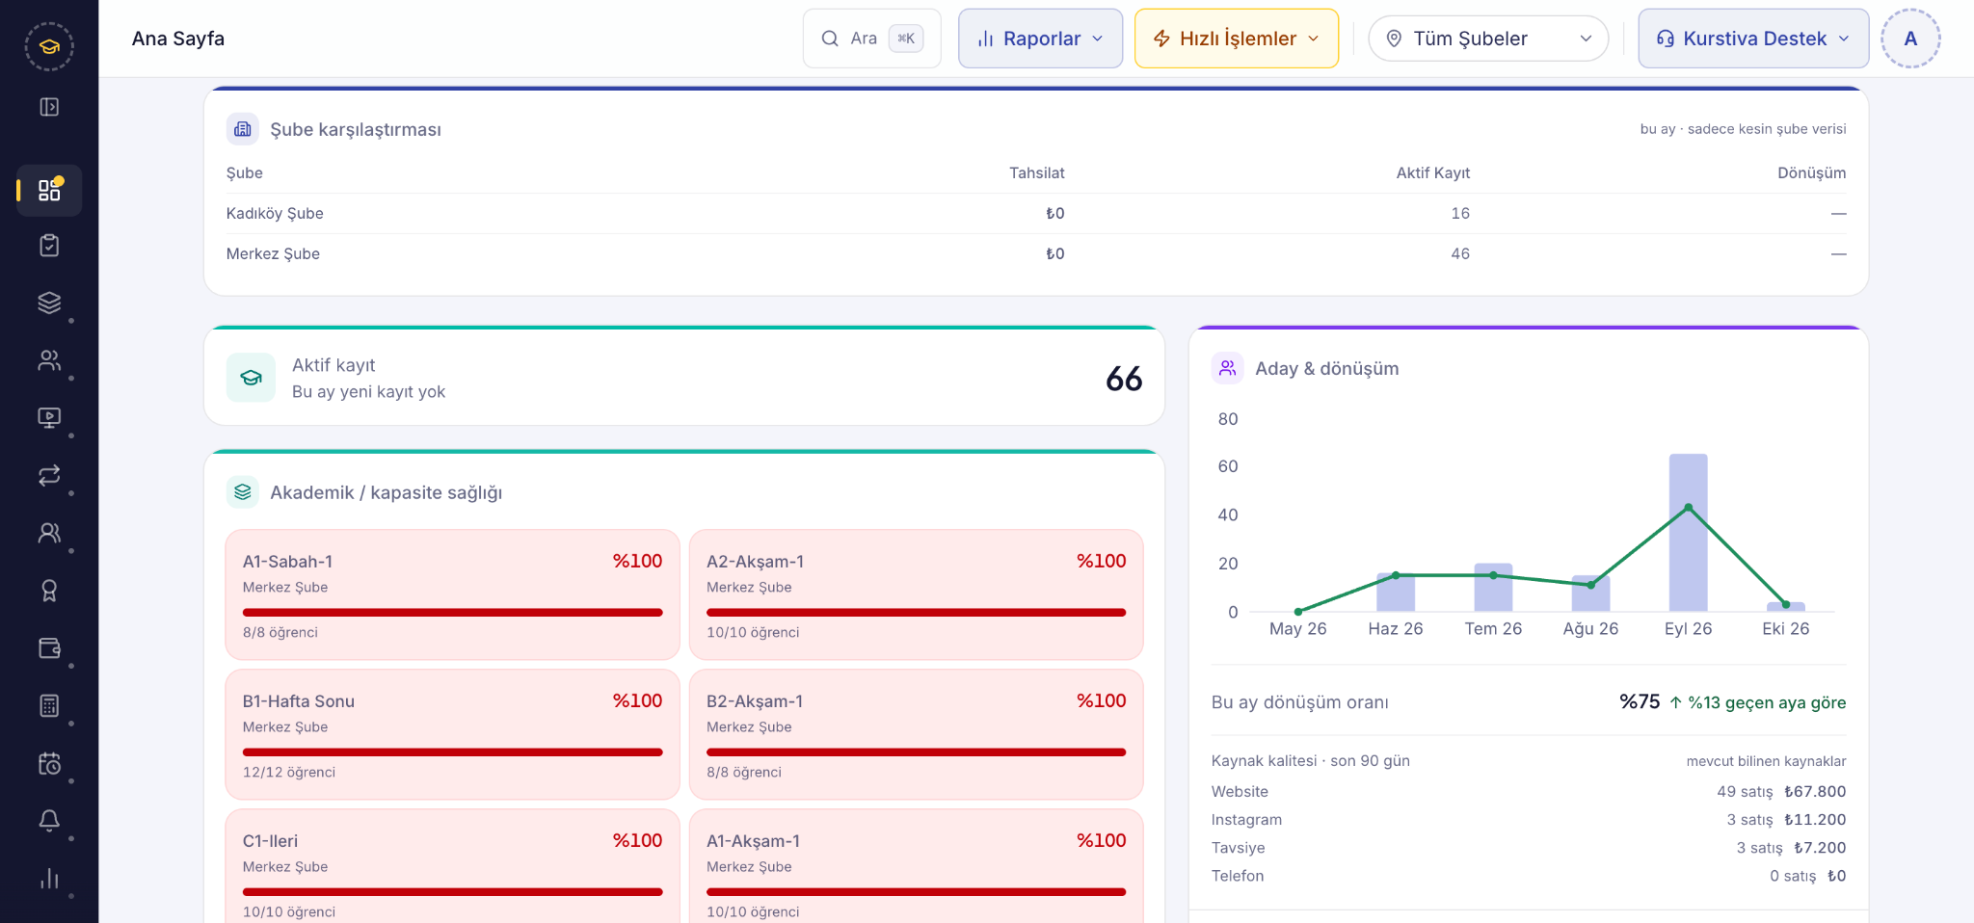Open the A1-Akşam-1 class card
This screenshot has height=923, width=1974.
pyautogui.click(x=917, y=866)
